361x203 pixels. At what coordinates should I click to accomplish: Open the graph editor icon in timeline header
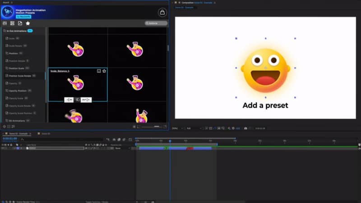pyautogui.click(x=130, y=140)
